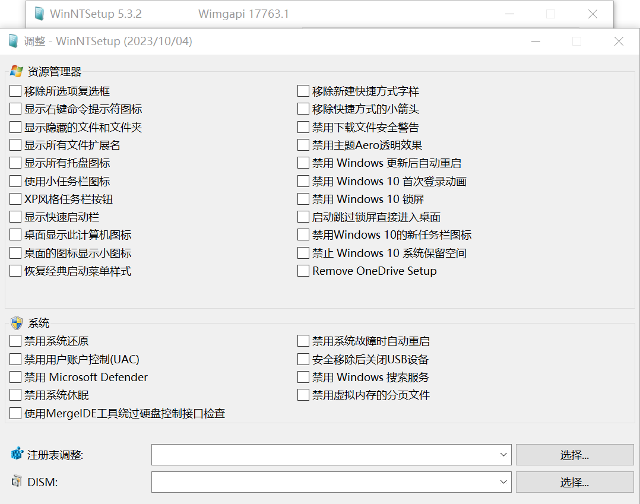
Task: Enable 禁用系统休眠 checkbox
Action: pyautogui.click(x=15, y=395)
